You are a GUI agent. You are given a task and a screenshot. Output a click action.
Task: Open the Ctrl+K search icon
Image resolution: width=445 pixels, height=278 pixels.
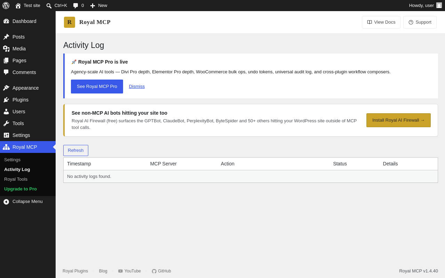click(x=49, y=6)
